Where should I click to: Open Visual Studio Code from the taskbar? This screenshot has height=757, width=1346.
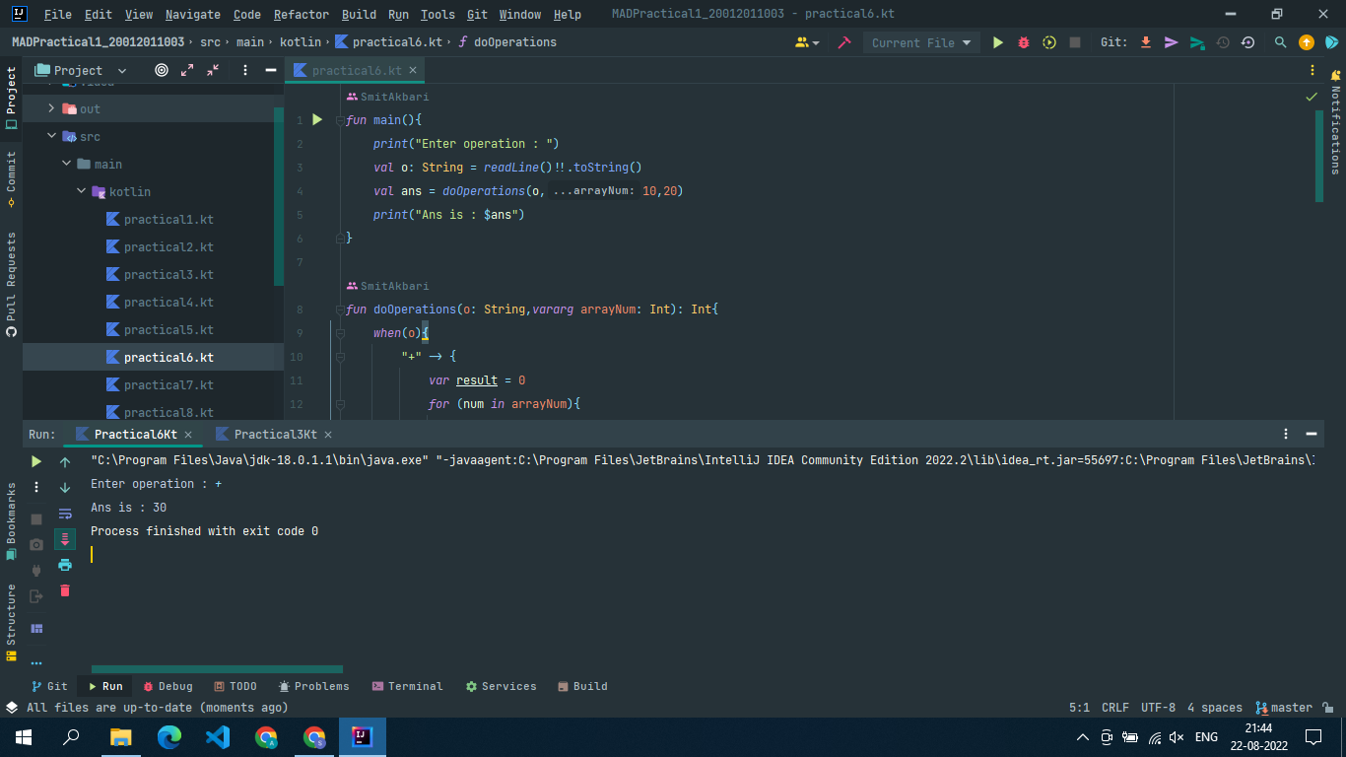218,736
